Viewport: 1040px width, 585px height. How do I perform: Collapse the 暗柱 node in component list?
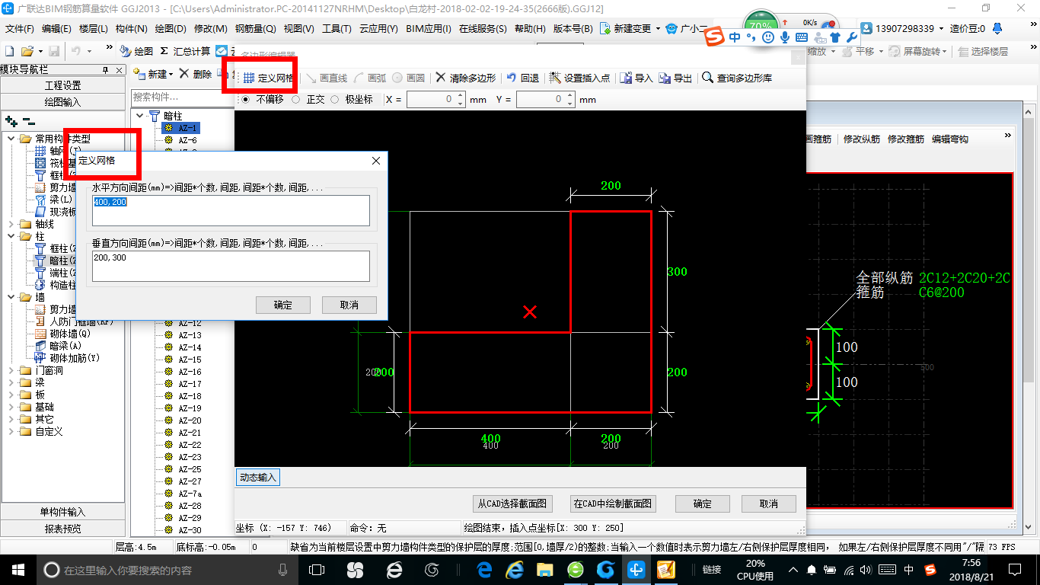tap(140, 116)
